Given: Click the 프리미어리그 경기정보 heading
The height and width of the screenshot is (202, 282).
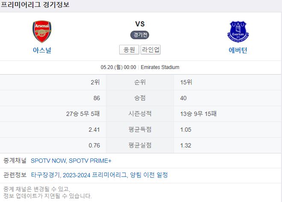Looking at the screenshot, I should 35,5.
